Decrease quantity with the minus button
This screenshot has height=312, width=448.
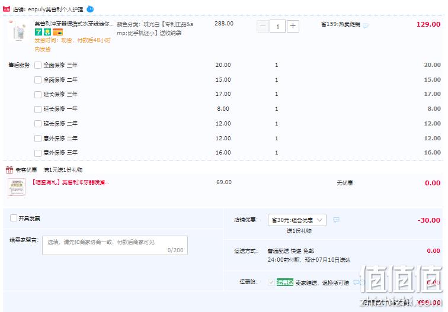point(263,26)
